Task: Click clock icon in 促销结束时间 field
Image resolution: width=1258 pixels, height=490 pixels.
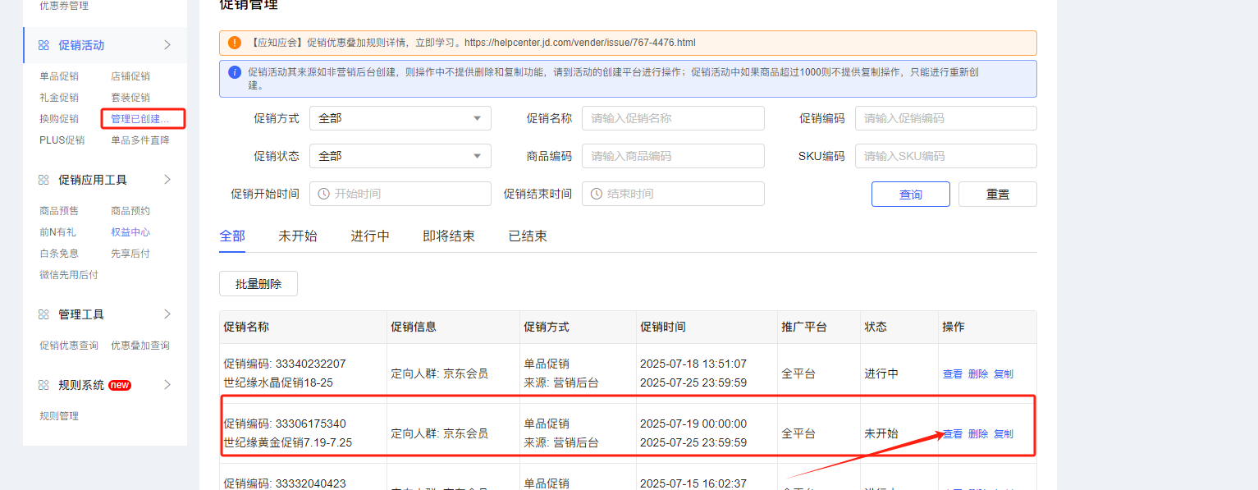Action: [x=596, y=194]
